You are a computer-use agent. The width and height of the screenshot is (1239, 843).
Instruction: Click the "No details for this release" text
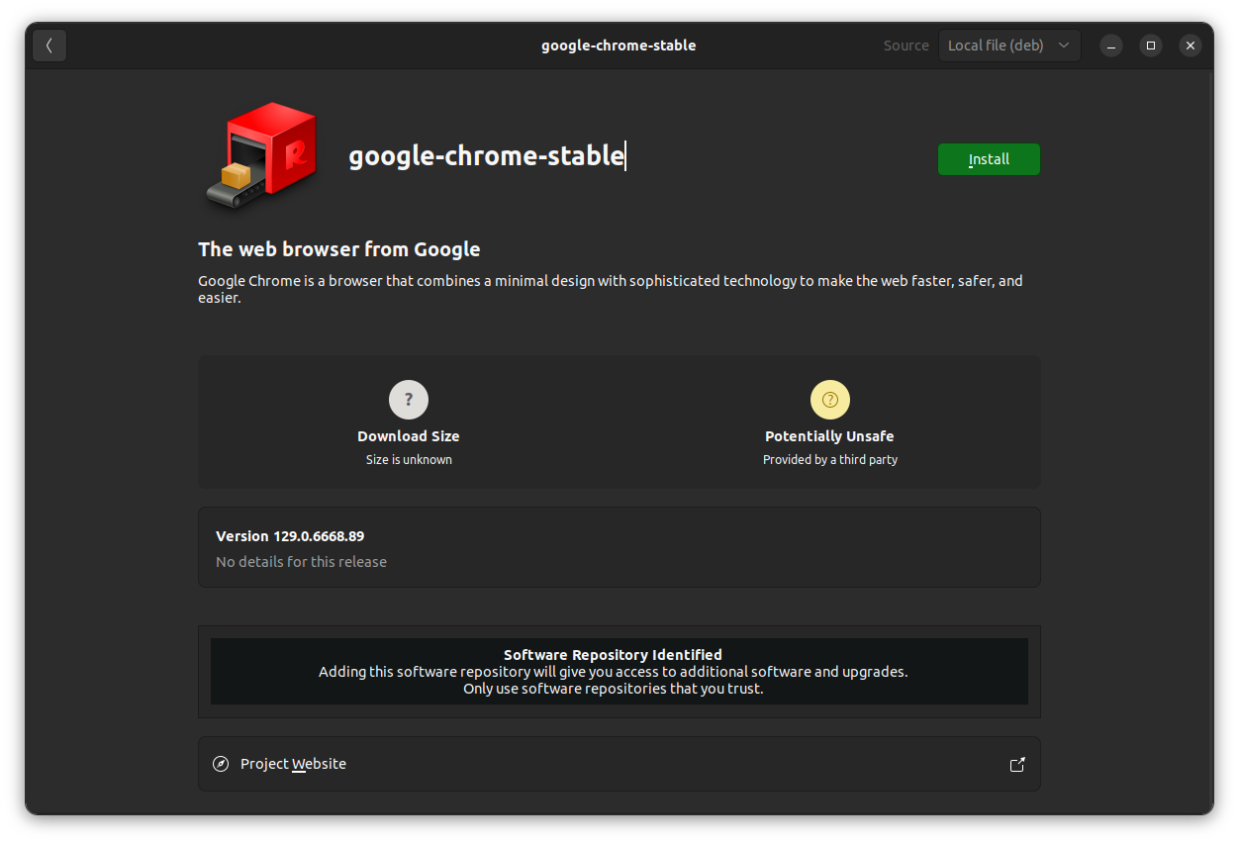pyautogui.click(x=301, y=562)
